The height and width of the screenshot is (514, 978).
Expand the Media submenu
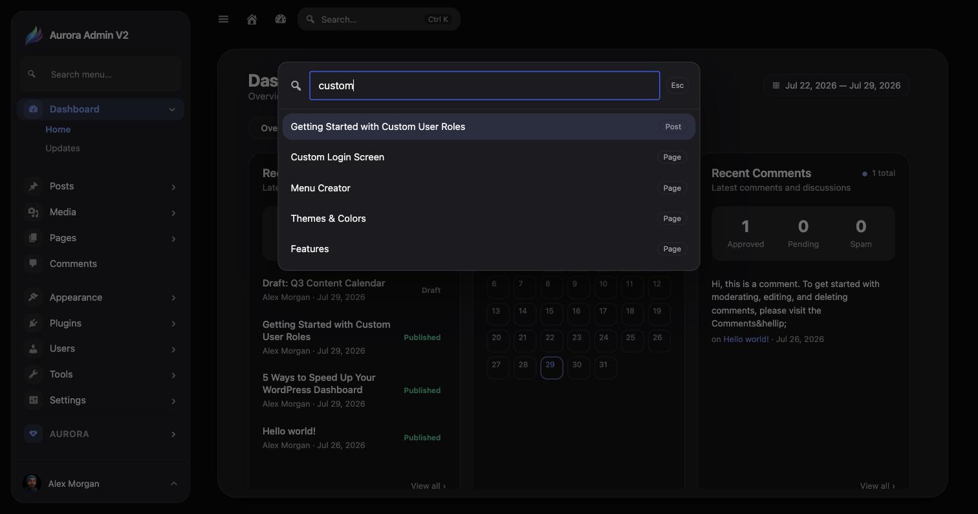tap(173, 213)
